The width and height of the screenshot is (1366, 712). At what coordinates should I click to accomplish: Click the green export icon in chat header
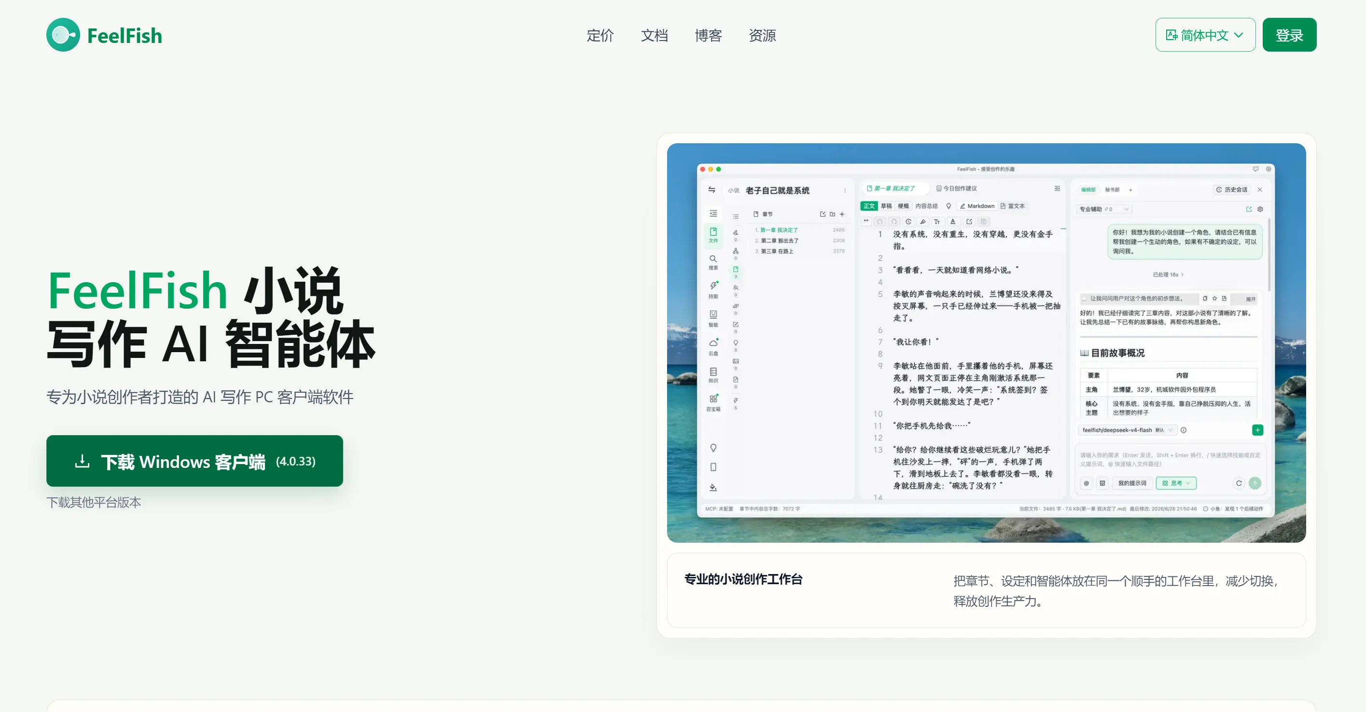coord(1249,209)
